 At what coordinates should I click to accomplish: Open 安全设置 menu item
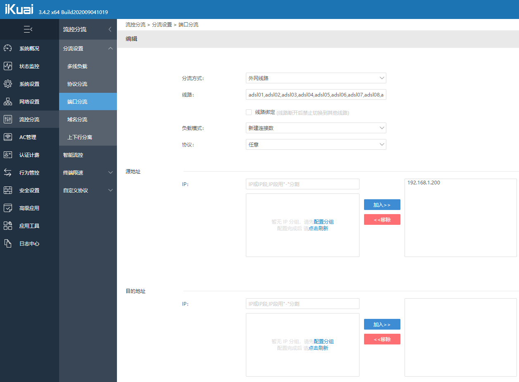[29, 190]
